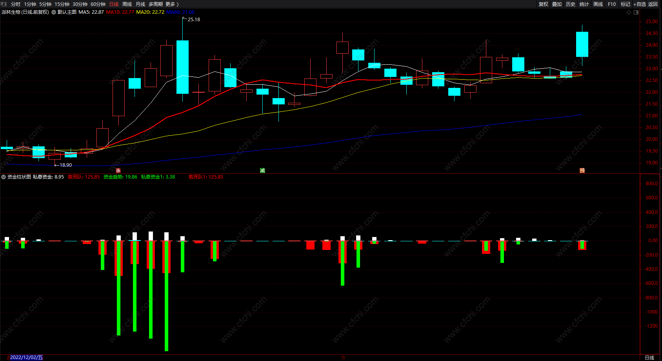Viewport: 662px width, 361px height.
Task: Click the last large cyan candlestick
Action: pyautogui.click(x=582, y=44)
